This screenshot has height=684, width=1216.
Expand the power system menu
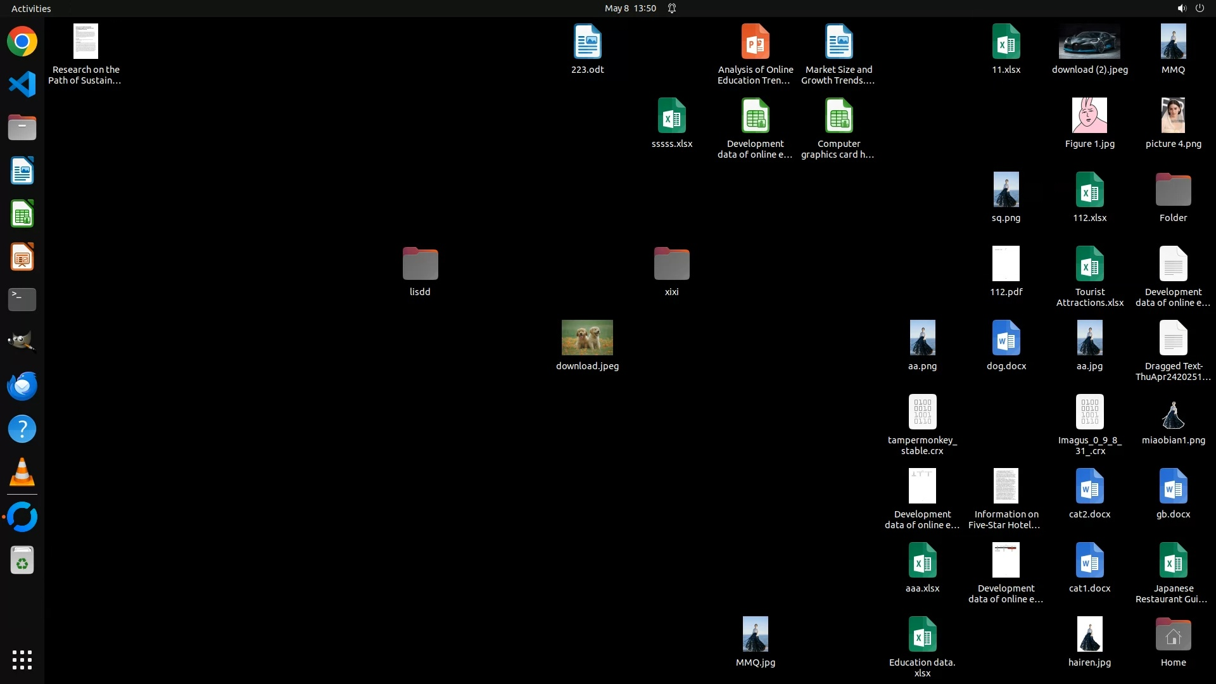(x=1200, y=8)
